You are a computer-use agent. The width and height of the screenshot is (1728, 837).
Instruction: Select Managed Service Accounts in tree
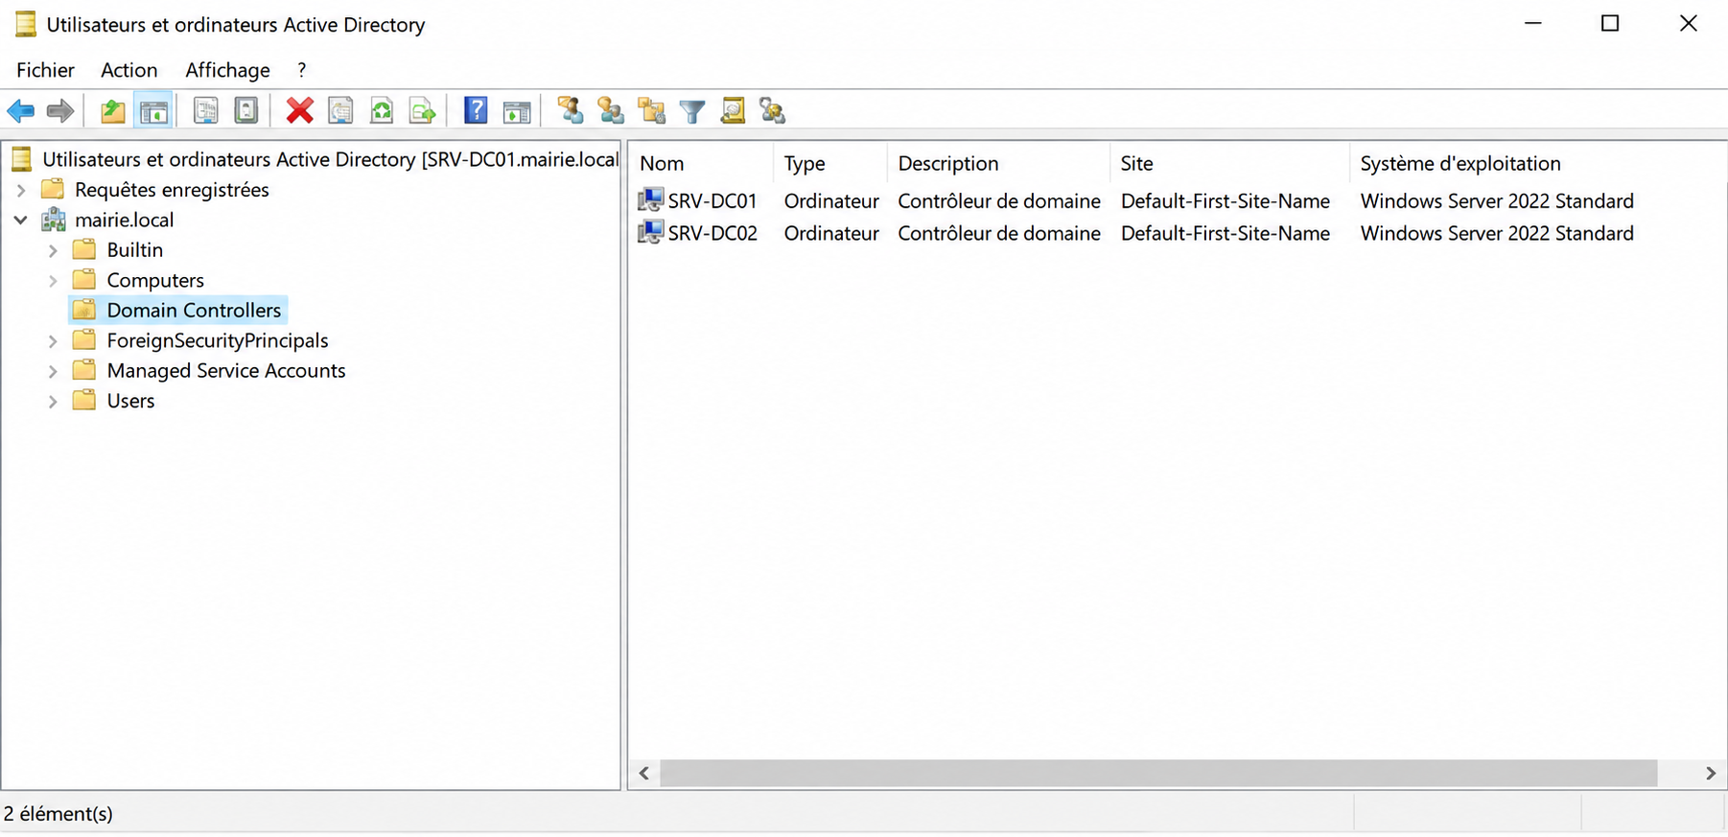pyautogui.click(x=226, y=370)
